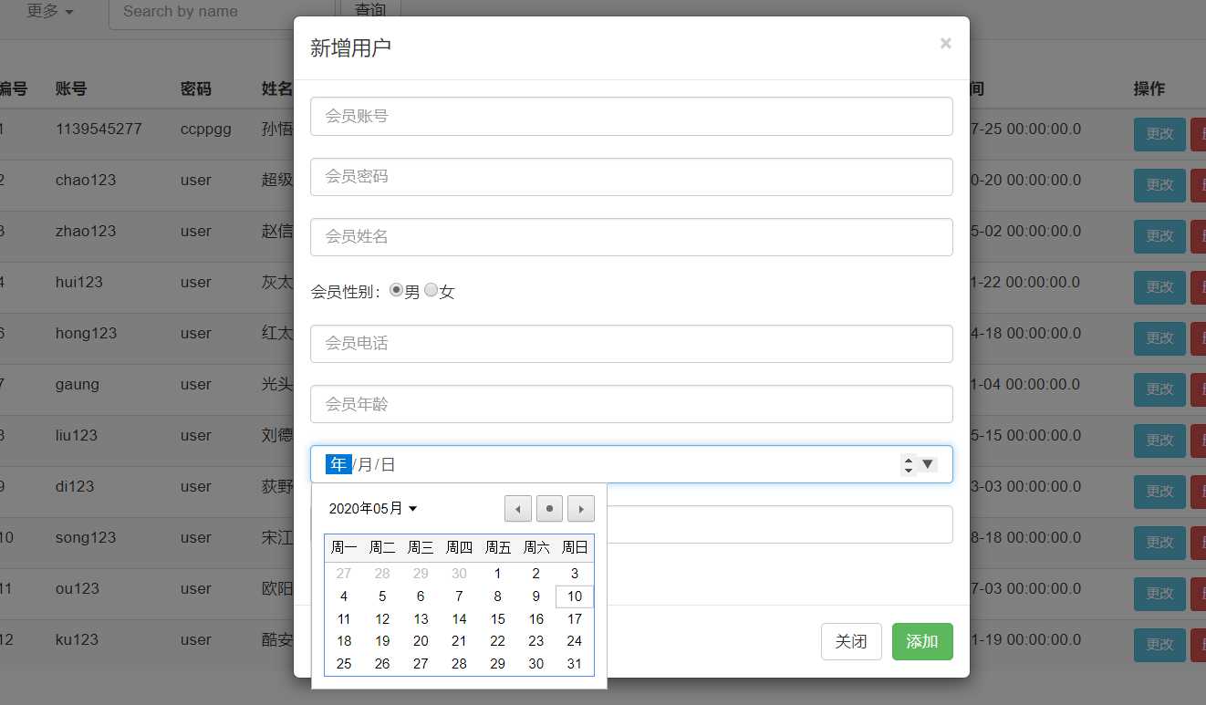Go to previous month in calendar
1206x705 pixels.
pyautogui.click(x=518, y=509)
